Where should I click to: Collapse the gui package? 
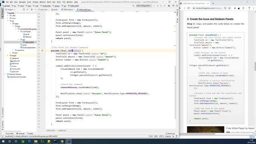tap(18, 40)
